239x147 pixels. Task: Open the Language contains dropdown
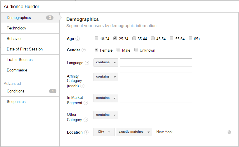pos(106,62)
